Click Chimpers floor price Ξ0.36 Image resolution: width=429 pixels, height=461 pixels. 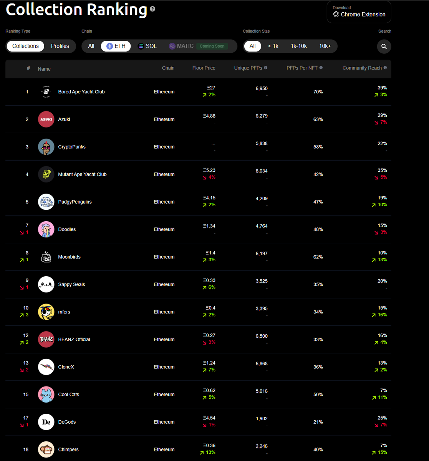click(209, 446)
